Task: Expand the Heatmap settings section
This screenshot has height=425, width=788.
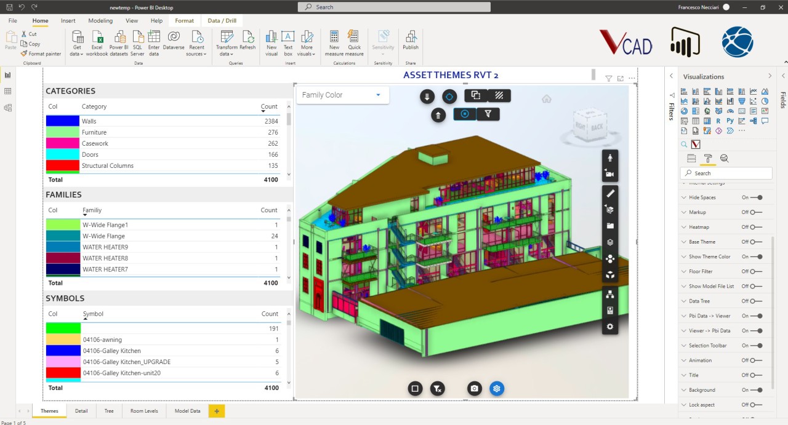Action: [684, 227]
